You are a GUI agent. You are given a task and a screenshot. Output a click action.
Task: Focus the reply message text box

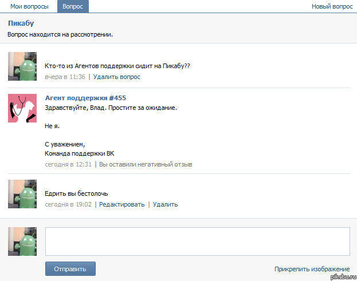point(198,242)
